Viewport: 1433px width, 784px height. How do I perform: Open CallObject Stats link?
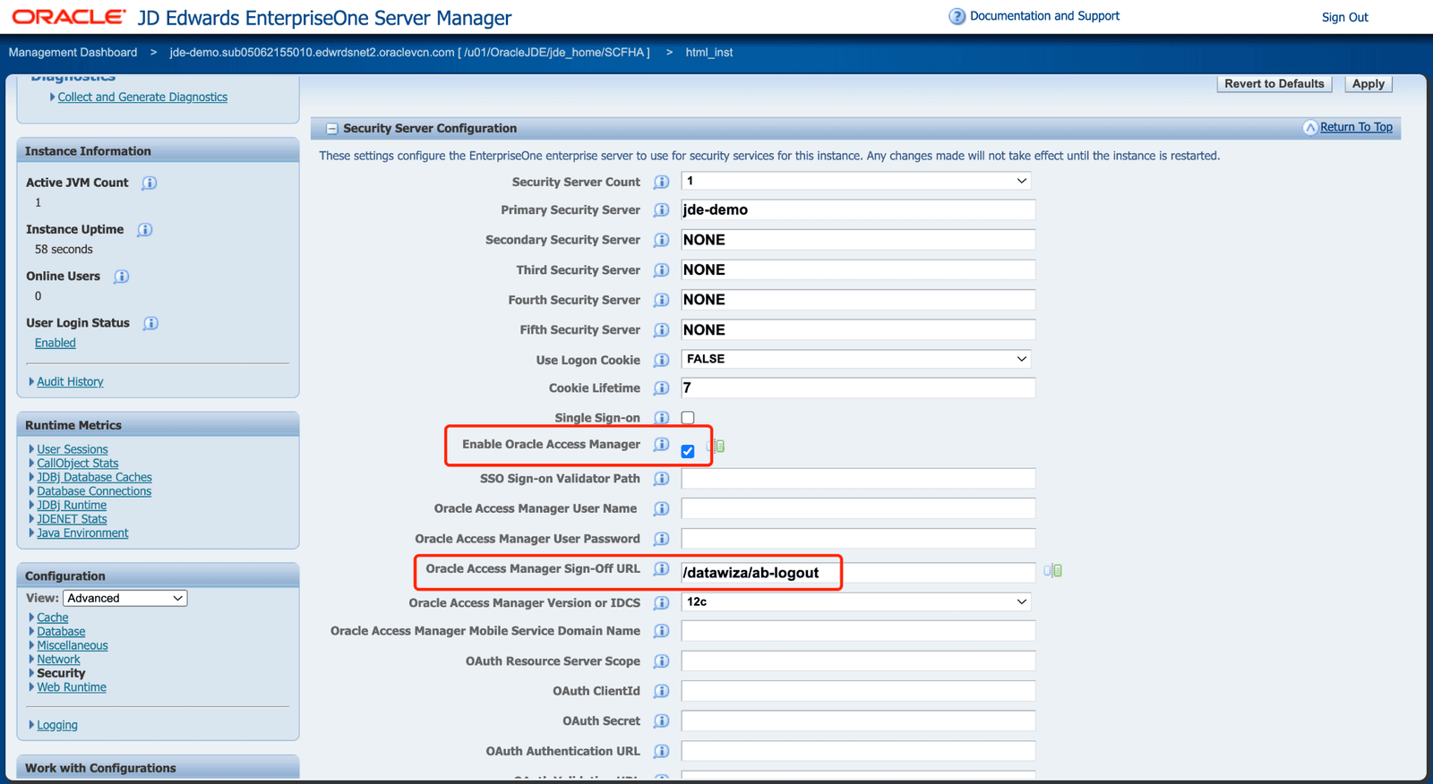(x=78, y=464)
